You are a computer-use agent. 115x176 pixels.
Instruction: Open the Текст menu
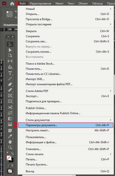[x=71, y=3]
